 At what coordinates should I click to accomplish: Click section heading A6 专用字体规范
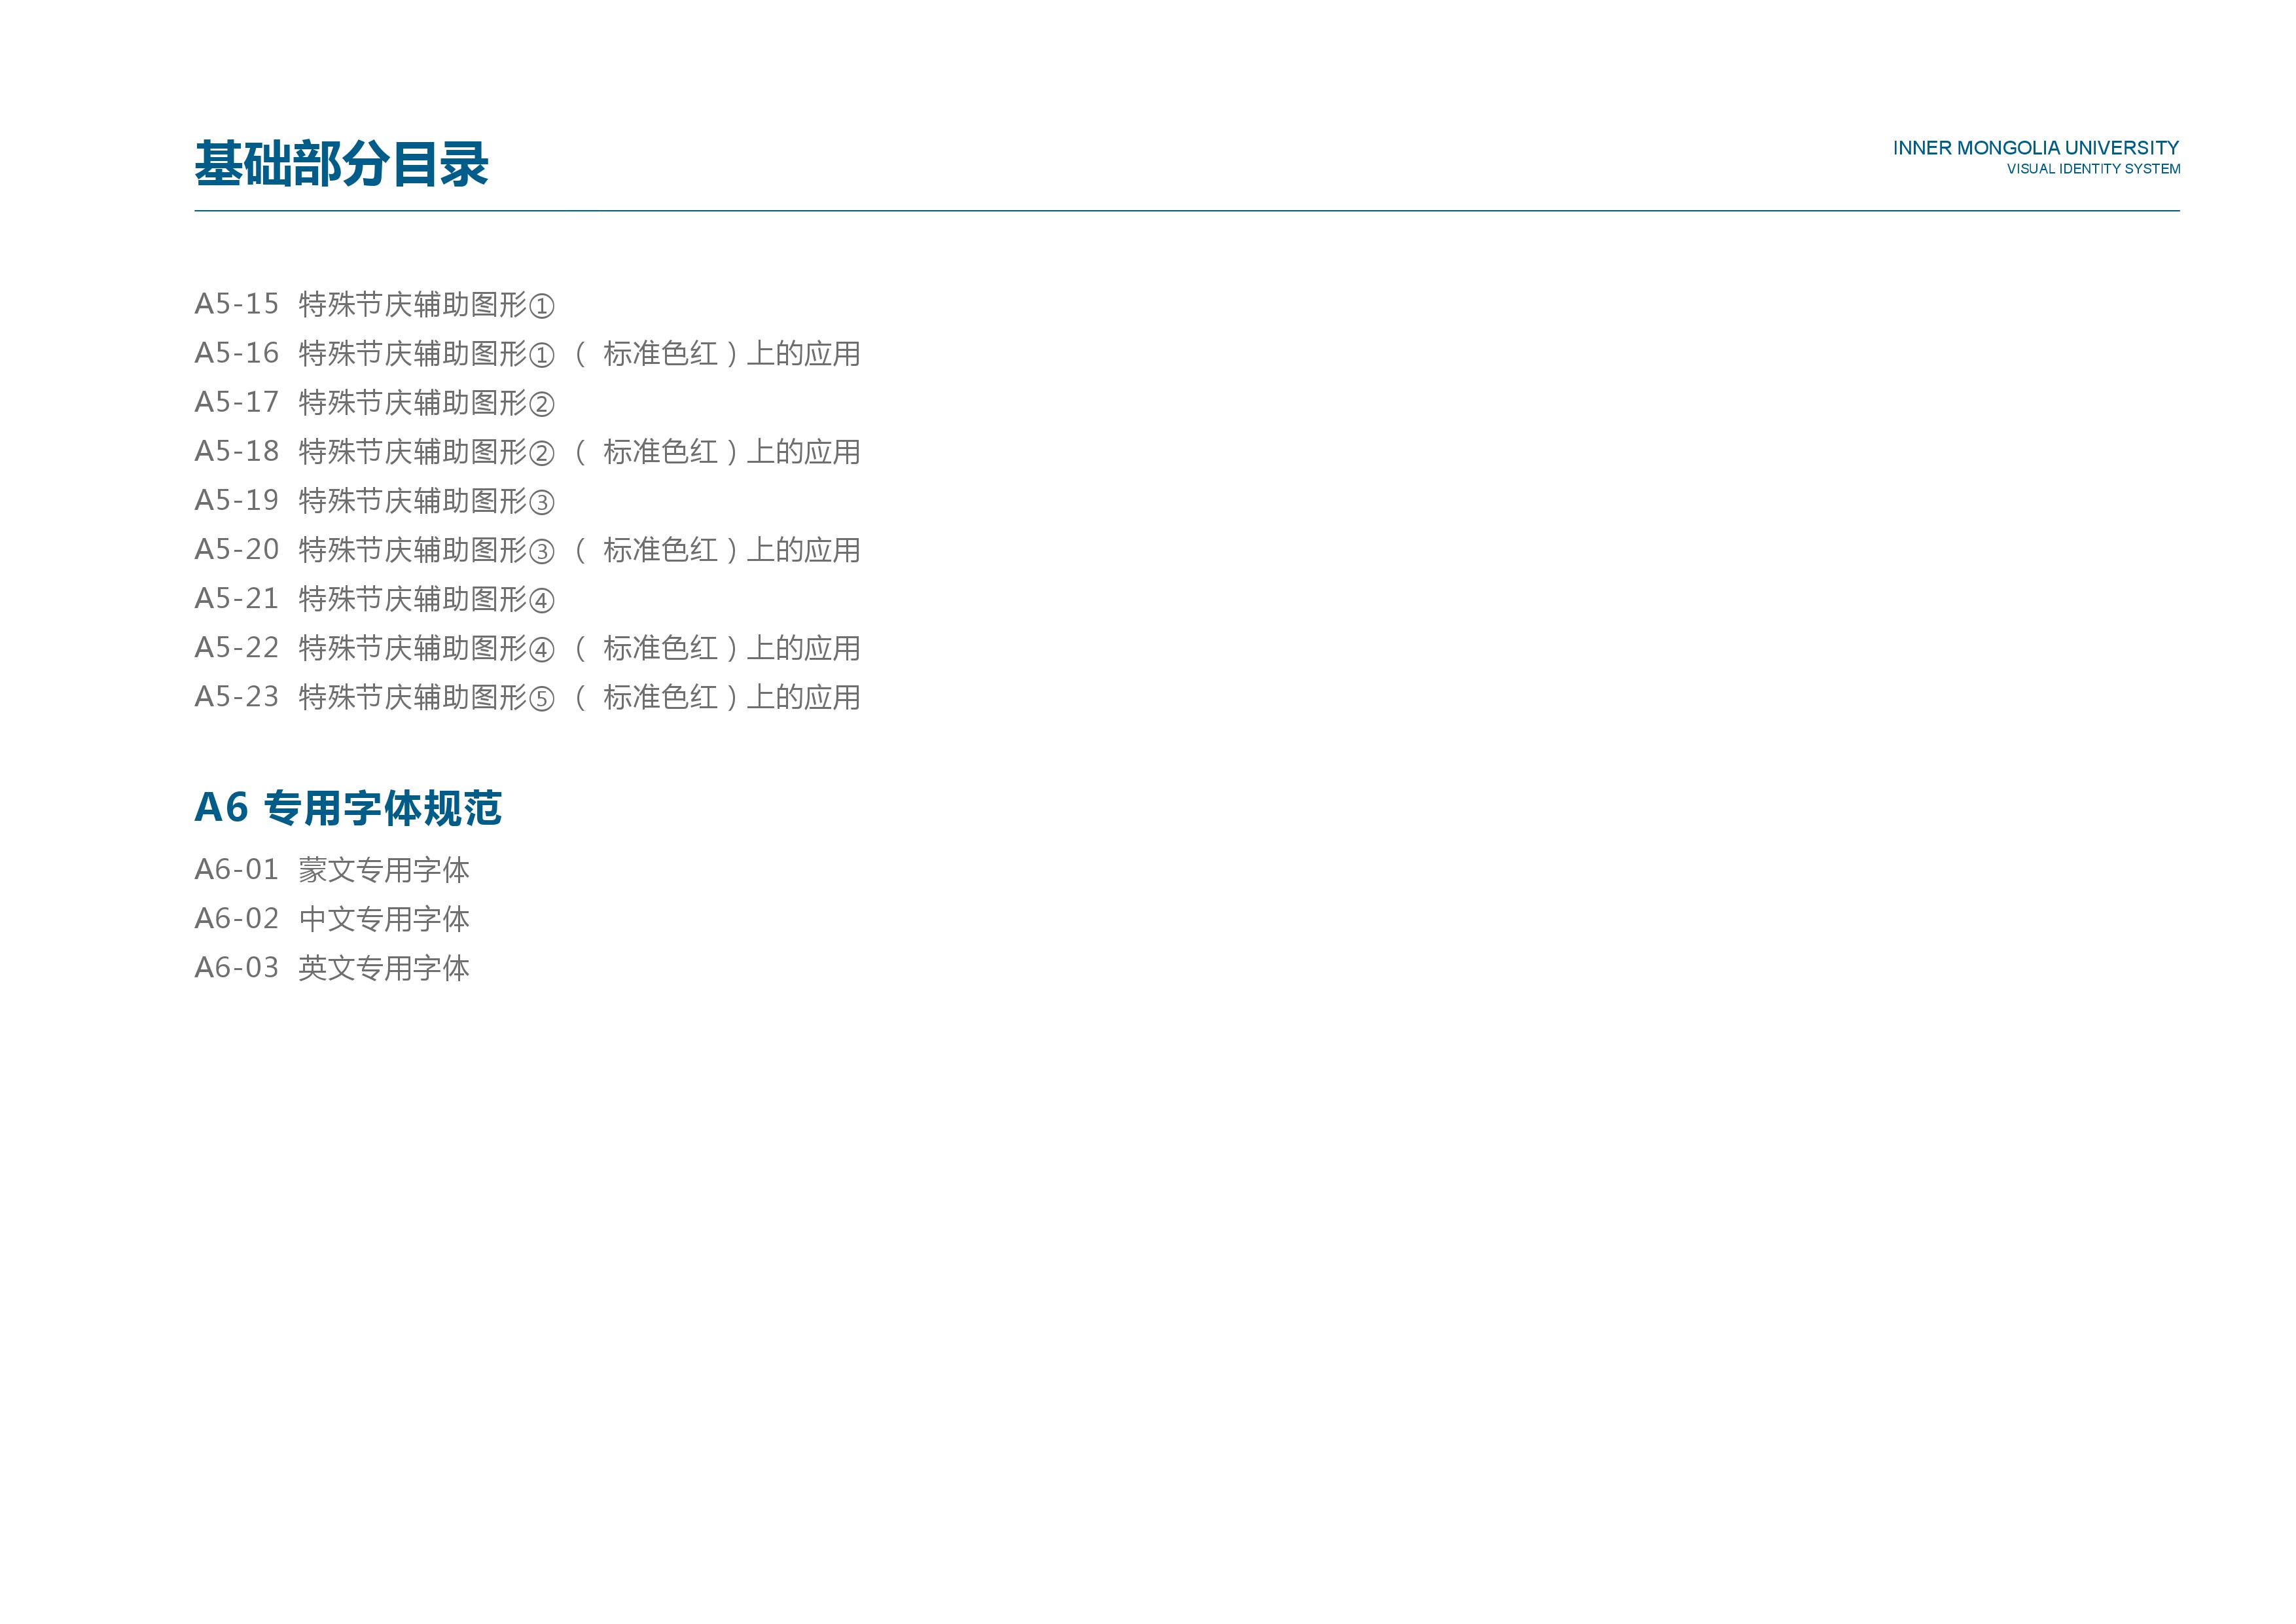pyautogui.click(x=348, y=808)
